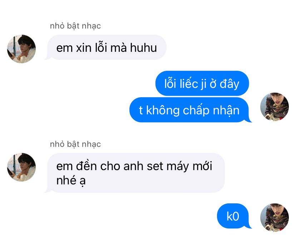The height and width of the screenshot is (238, 296).
Task: Select the blue "k0" reply bubble
Action: click(x=234, y=216)
